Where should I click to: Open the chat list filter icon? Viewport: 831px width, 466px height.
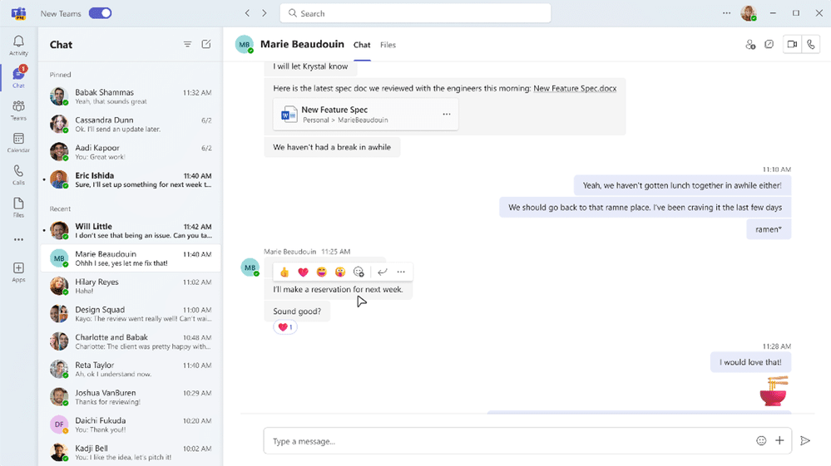pyautogui.click(x=187, y=45)
